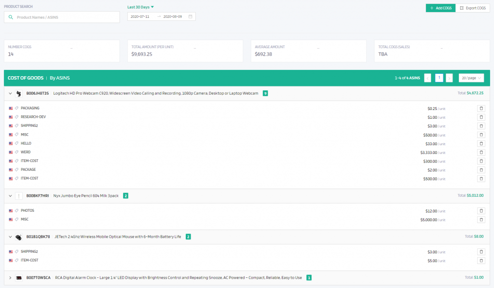Viewport: 494px width, 288px height.
Task: Remove the $5,000.00 MISC cost entry
Action: (481, 219)
